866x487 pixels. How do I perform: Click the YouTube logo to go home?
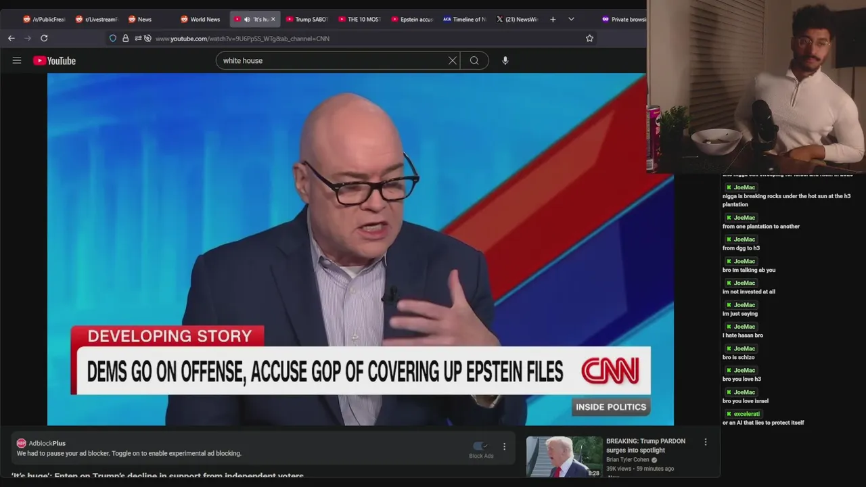[54, 61]
